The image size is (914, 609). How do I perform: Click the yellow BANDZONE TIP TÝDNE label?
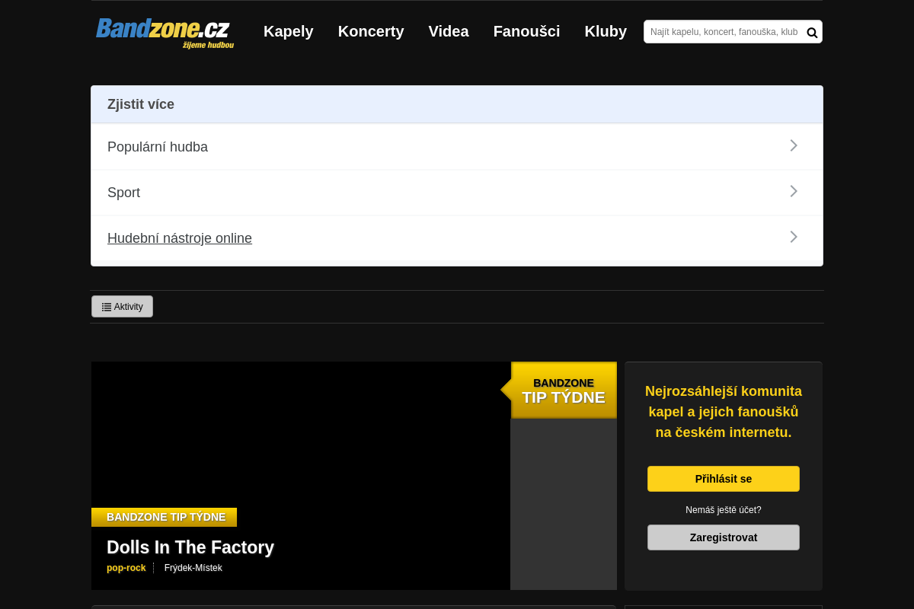click(x=164, y=518)
